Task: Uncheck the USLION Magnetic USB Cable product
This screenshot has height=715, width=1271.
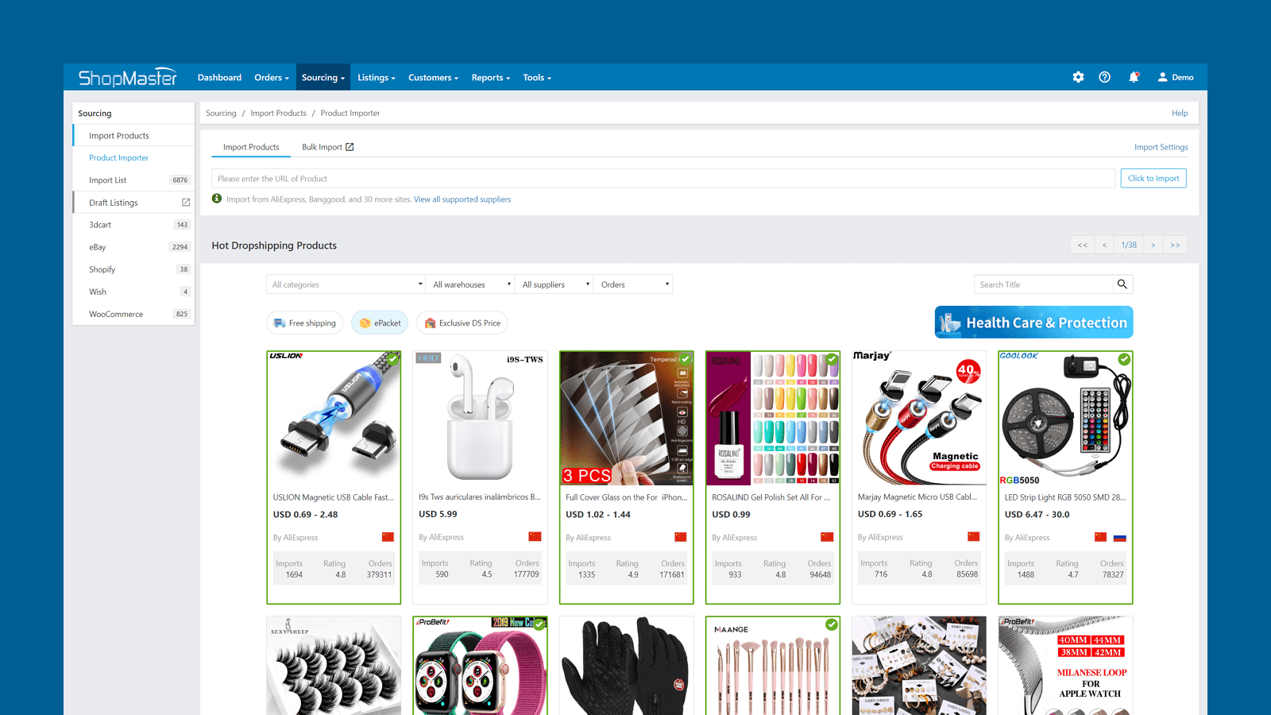Action: click(392, 359)
